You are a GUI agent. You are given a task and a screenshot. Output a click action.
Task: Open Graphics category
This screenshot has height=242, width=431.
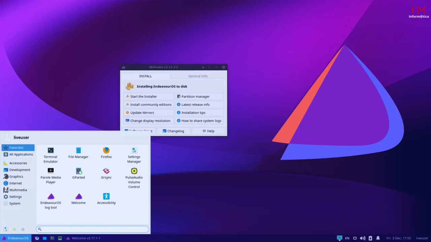(x=18, y=176)
